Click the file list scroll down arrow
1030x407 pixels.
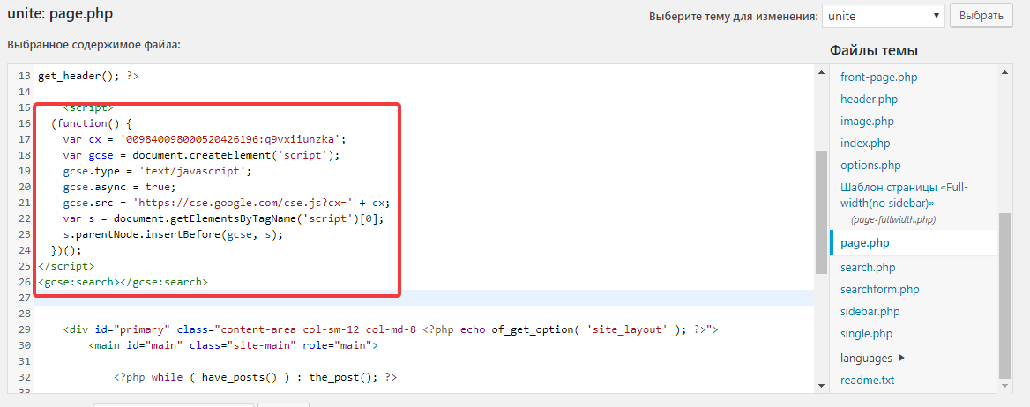pos(1004,385)
